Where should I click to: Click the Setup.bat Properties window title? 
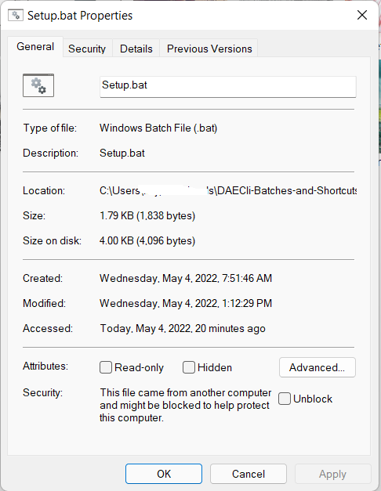click(80, 16)
